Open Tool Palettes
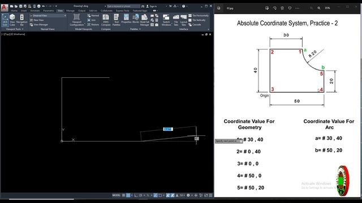362x203 pixels. (x=117, y=20)
